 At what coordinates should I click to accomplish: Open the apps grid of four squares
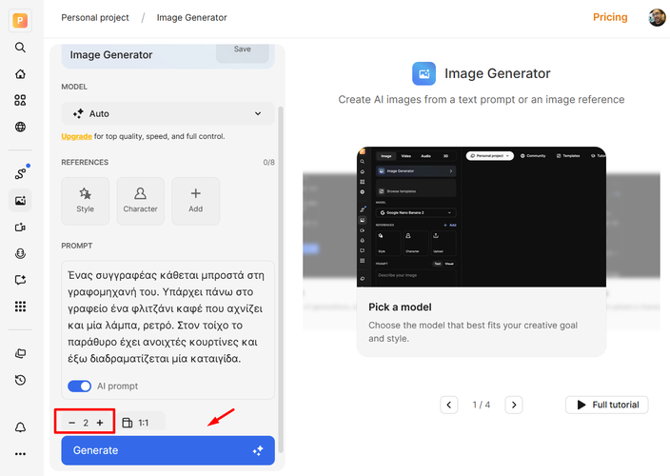pos(20,100)
